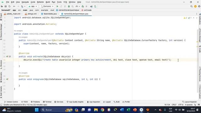
Task: Click cursor position 16:134 in status bar
Action: (x=167, y=105)
